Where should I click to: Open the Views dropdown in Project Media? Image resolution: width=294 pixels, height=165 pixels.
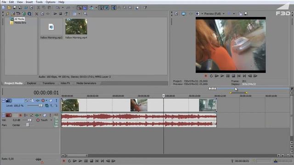79,14
